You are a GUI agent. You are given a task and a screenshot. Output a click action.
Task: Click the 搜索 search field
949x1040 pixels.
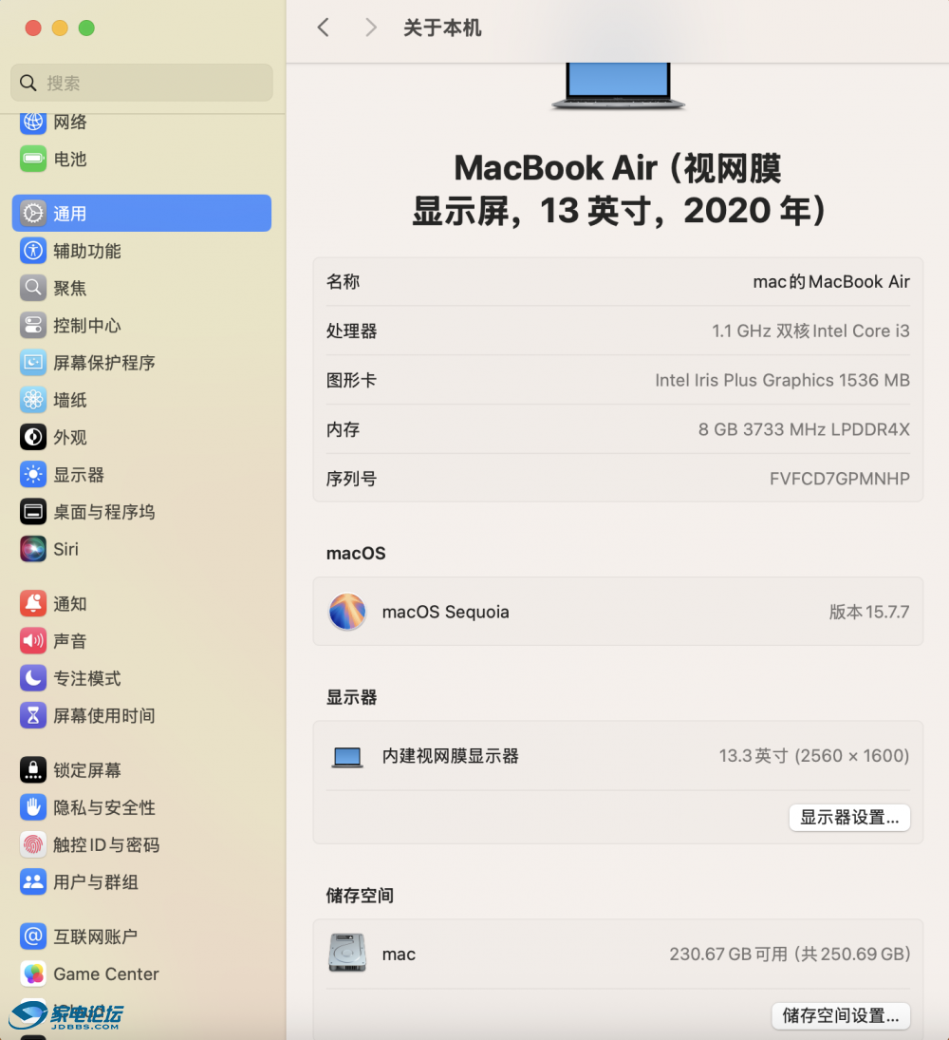pos(141,83)
